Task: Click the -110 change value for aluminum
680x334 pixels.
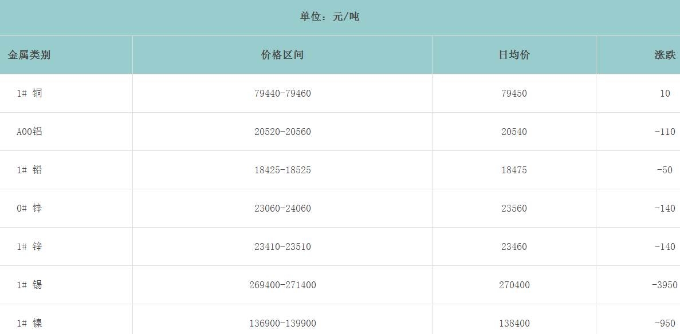Action: coord(665,132)
